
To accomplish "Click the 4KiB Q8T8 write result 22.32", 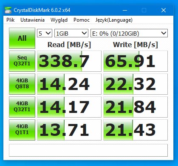I will click(x=136, y=84).
